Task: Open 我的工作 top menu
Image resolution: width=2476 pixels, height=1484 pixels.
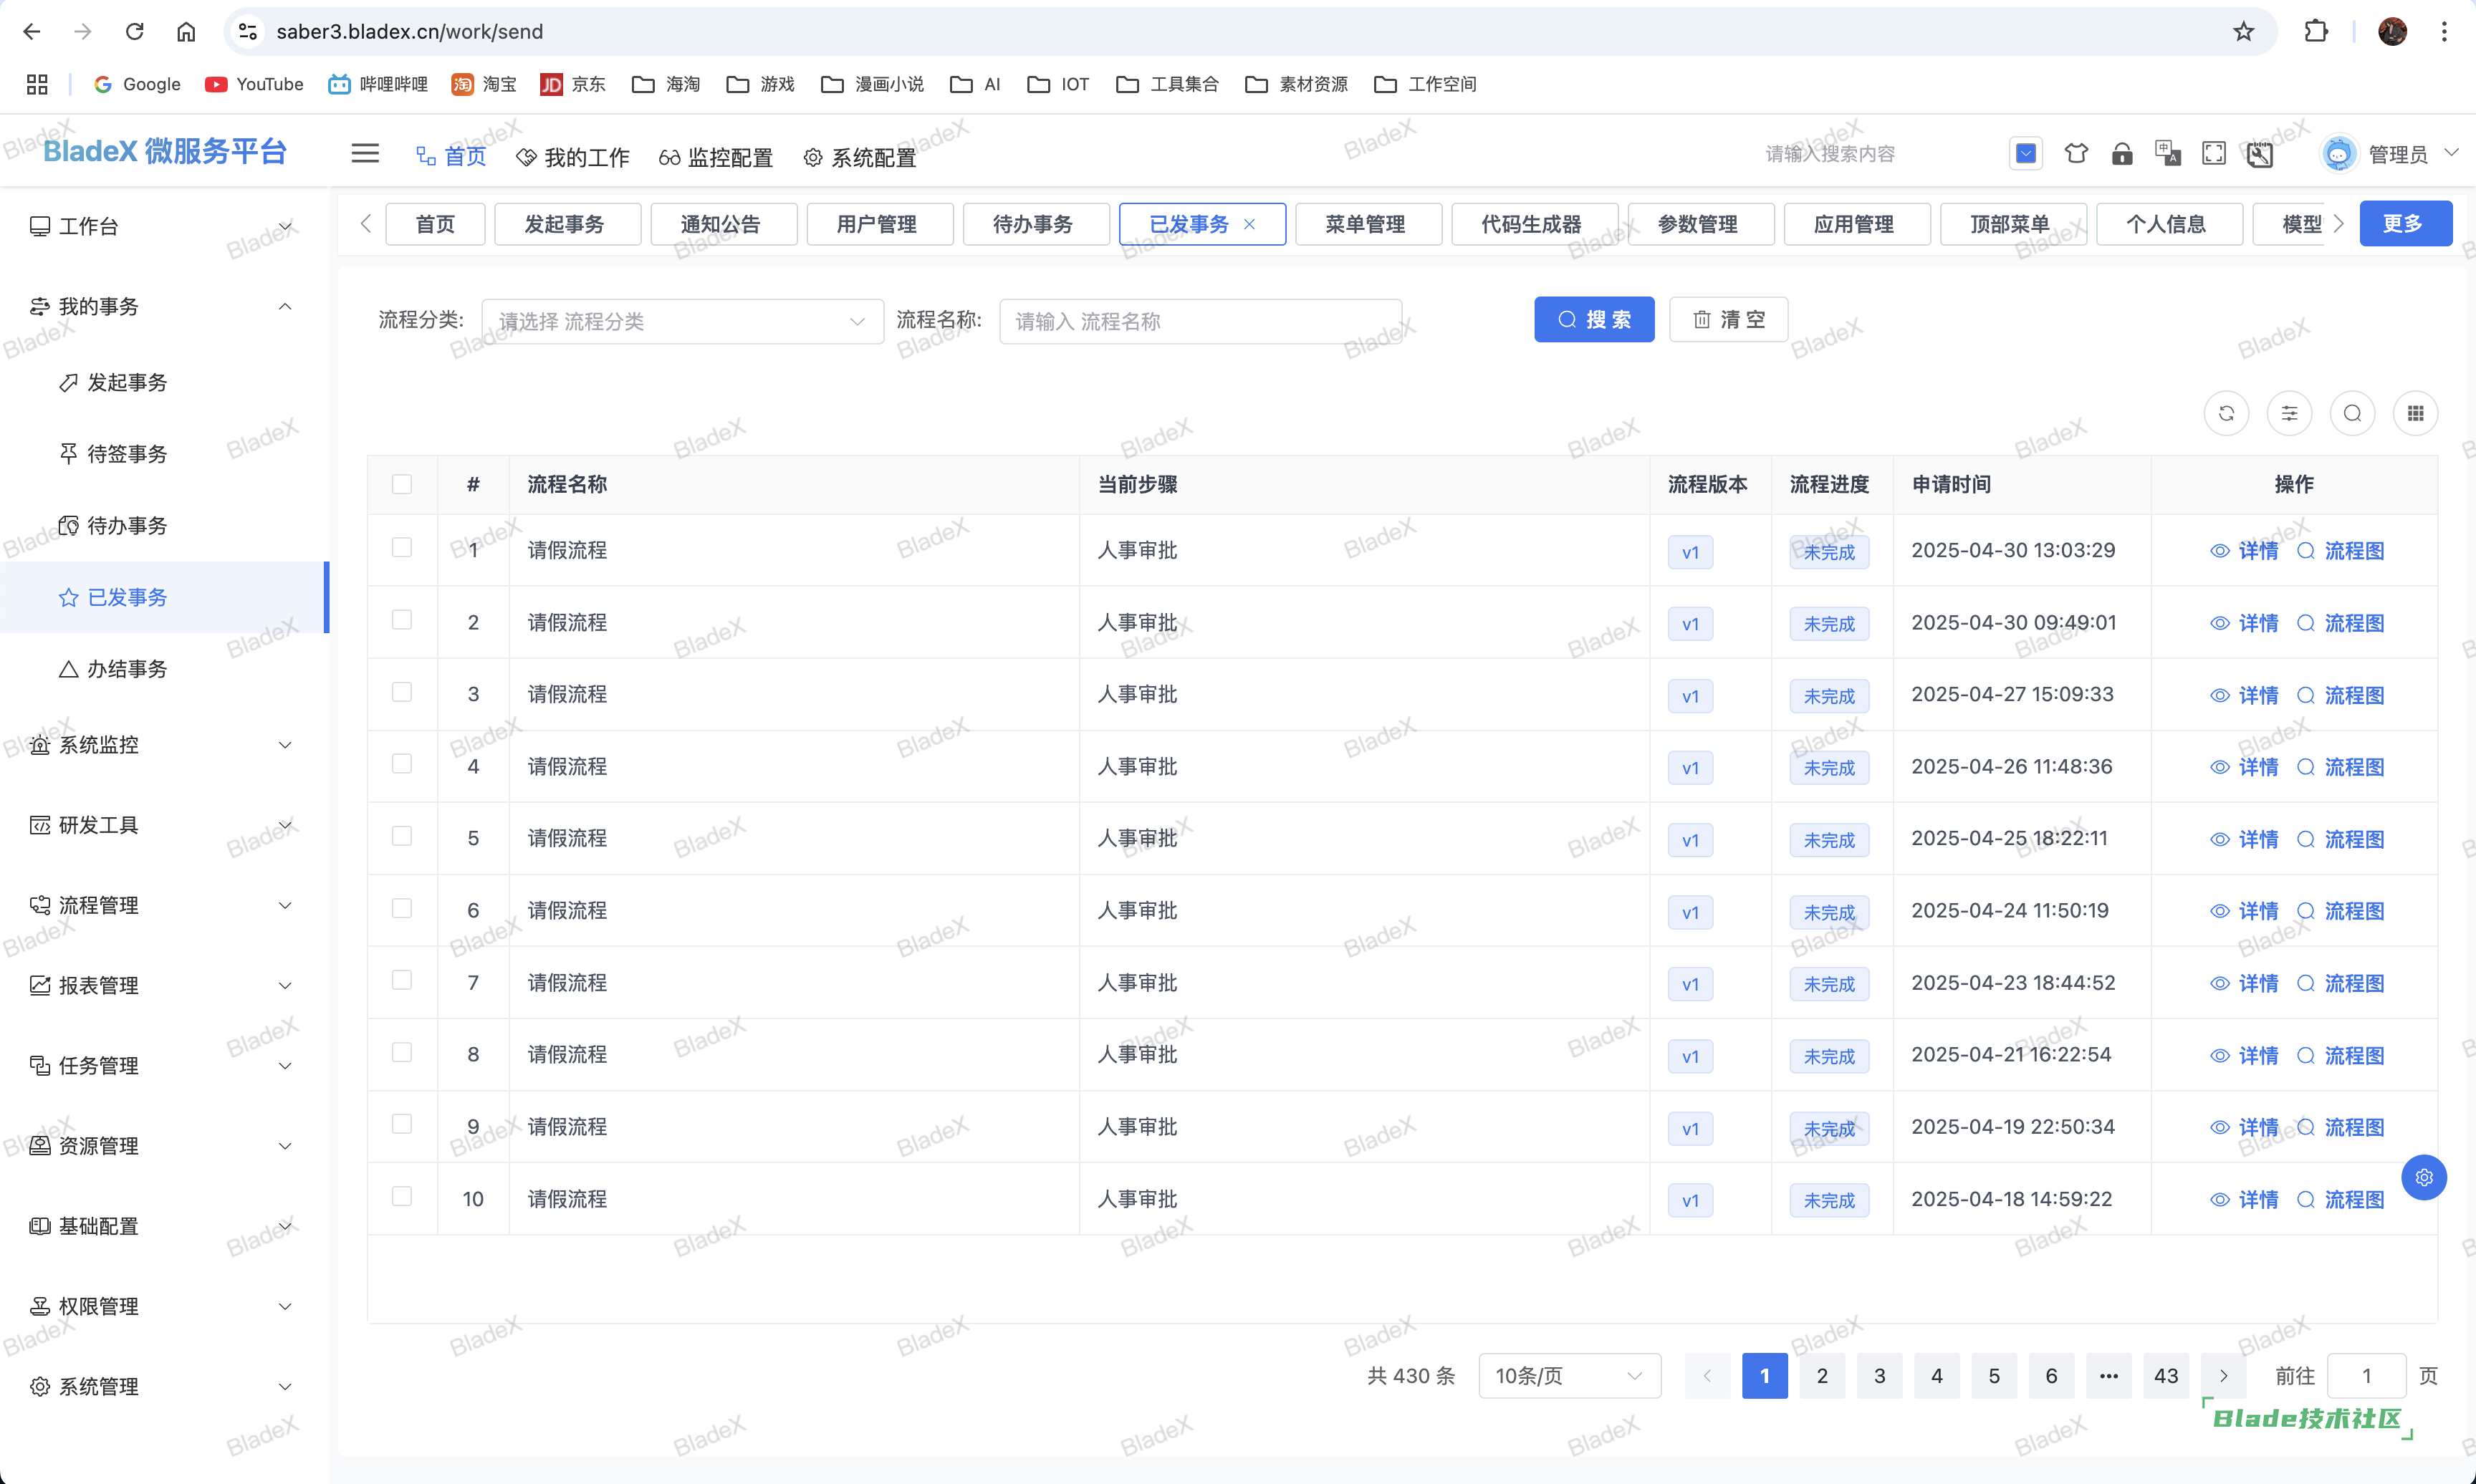Action: pyautogui.click(x=573, y=157)
